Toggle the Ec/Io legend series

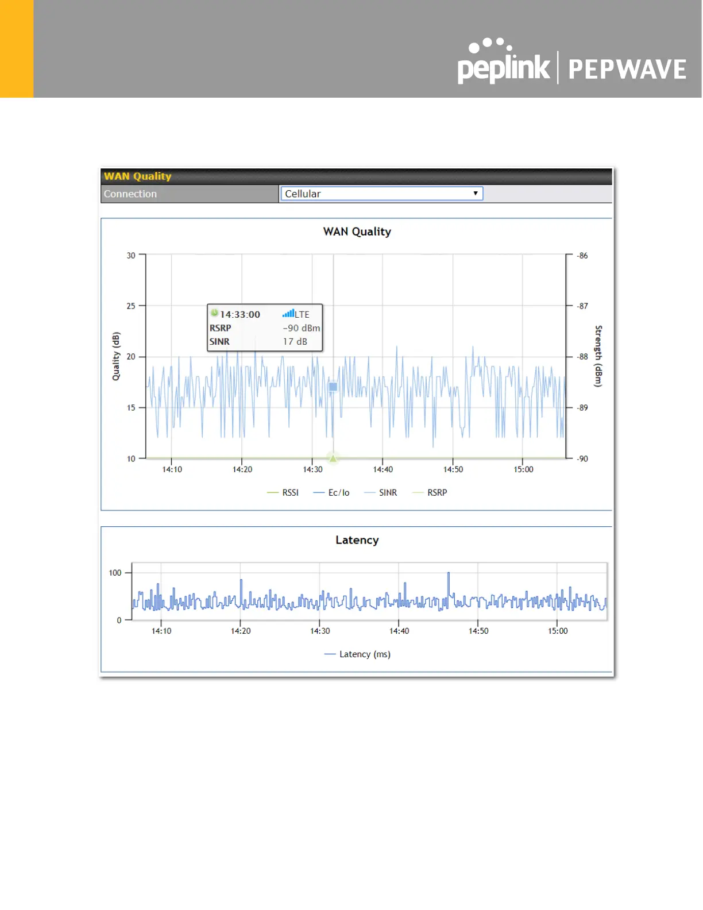pyautogui.click(x=331, y=493)
